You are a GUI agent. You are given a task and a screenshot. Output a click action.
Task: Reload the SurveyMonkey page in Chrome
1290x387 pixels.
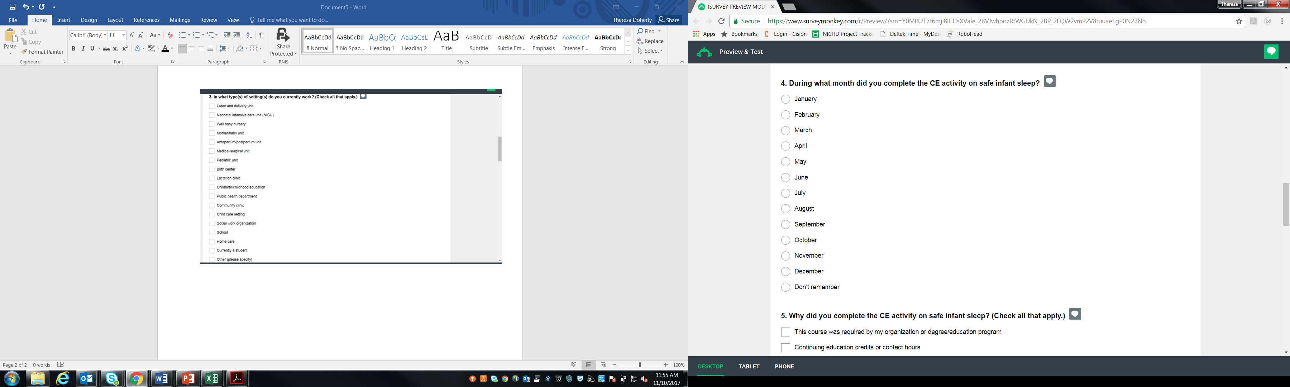[x=721, y=21]
